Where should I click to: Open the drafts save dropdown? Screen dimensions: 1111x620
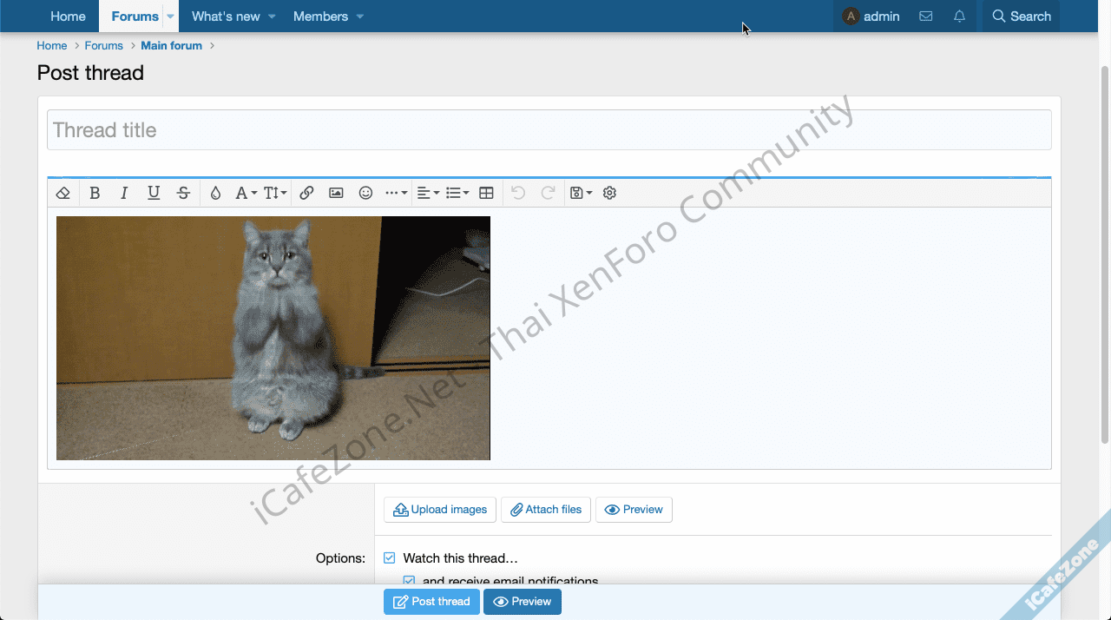[580, 193]
